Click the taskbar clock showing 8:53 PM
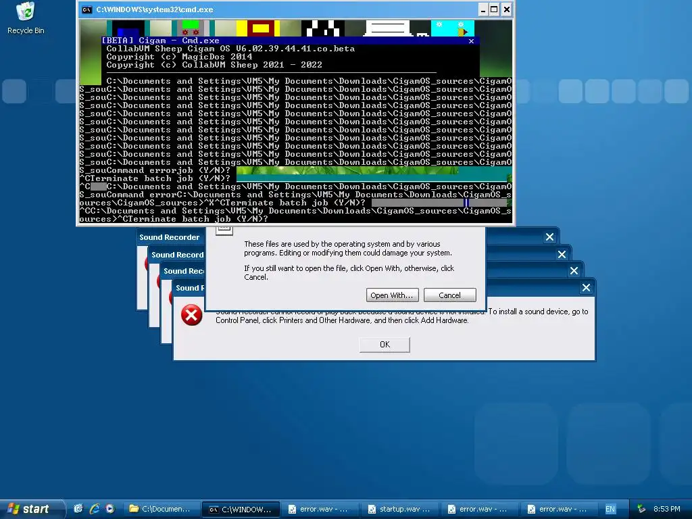This screenshot has height=519, width=692. (666, 509)
